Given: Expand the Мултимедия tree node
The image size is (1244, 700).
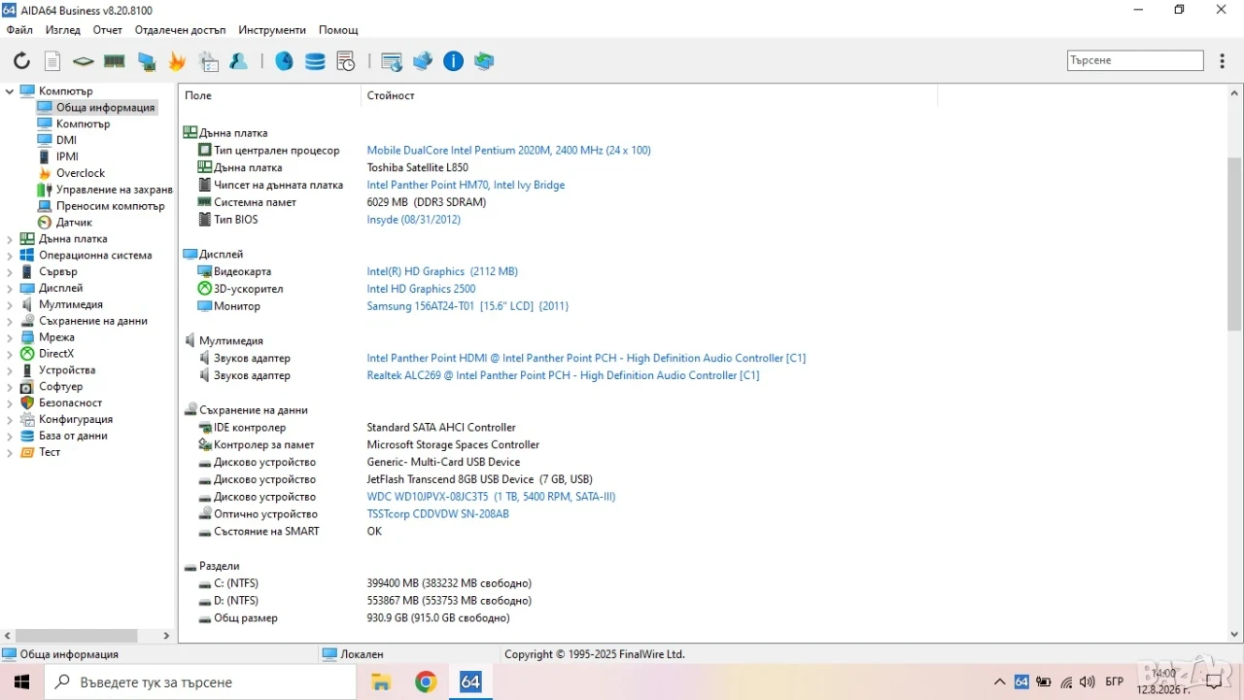Looking at the screenshot, I should coord(10,305).
